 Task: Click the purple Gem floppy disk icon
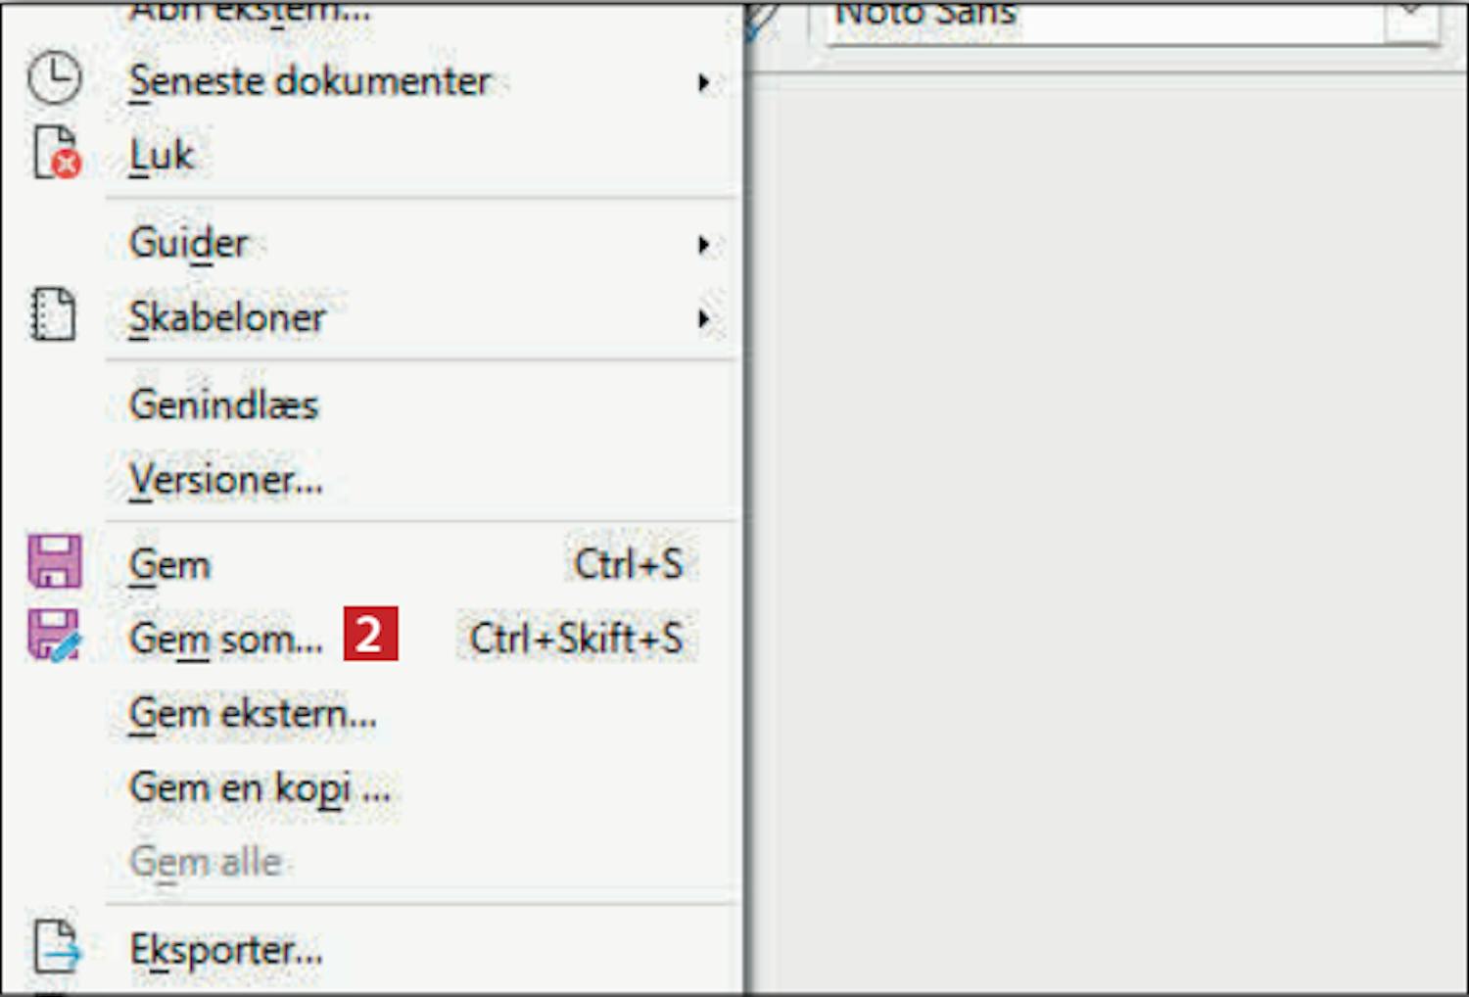pos(54,561)
